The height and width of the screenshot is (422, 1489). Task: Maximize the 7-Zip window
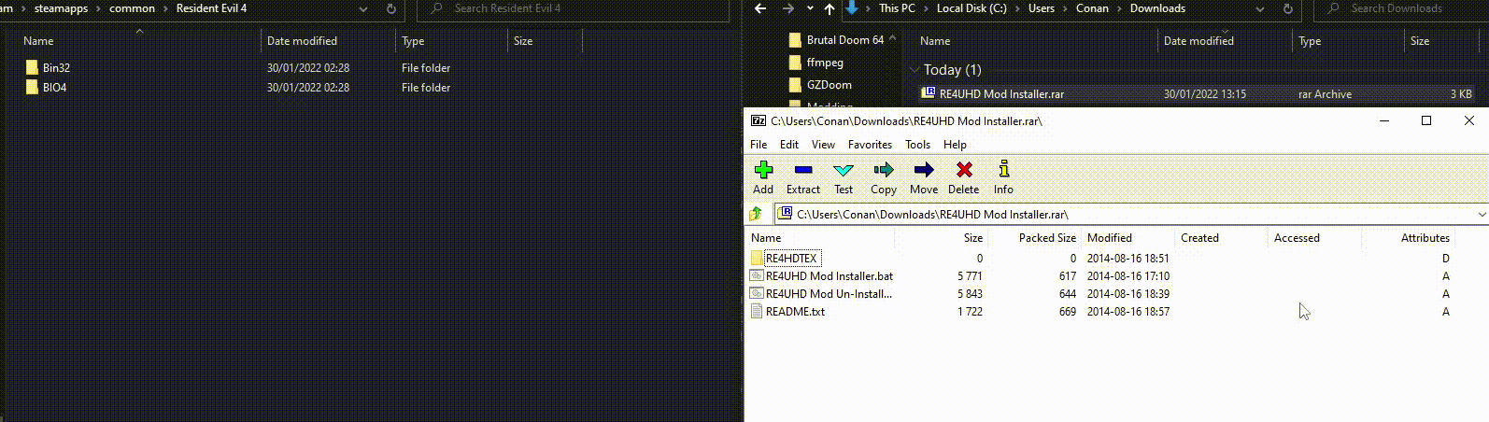coord(1426,120)
